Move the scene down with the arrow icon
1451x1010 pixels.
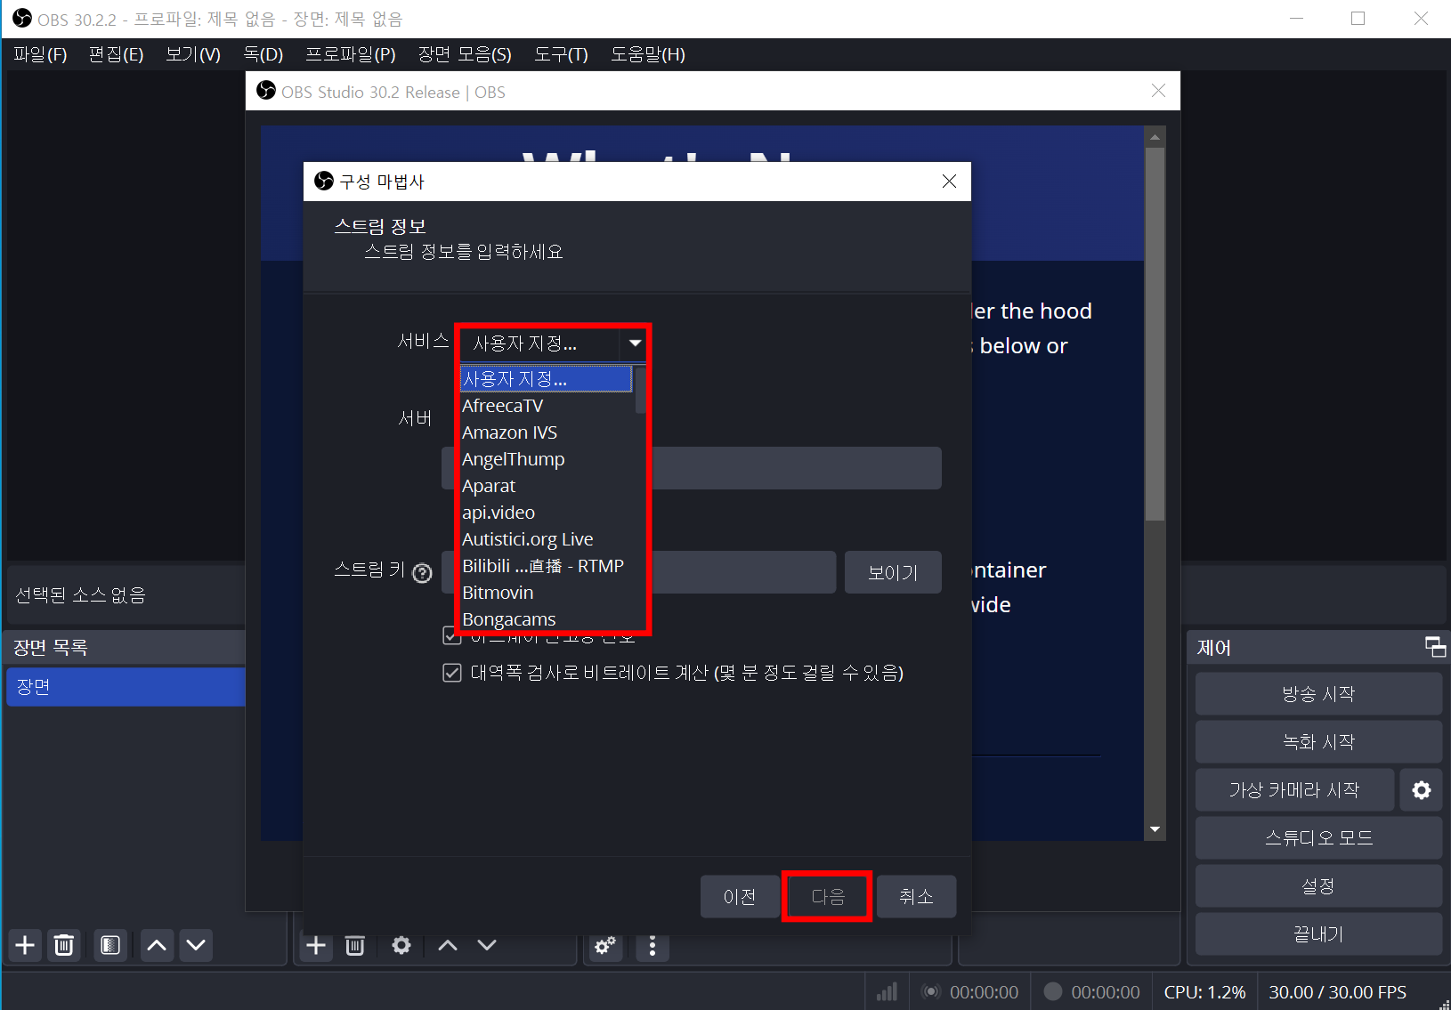pyautogui.click(x=196, y=945)
